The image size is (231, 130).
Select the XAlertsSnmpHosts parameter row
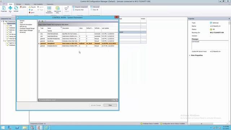click(78, 34)
